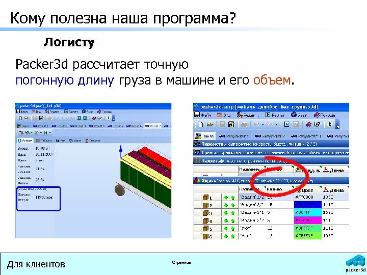Sort by Длина column in Ящики table

(335, 189)
